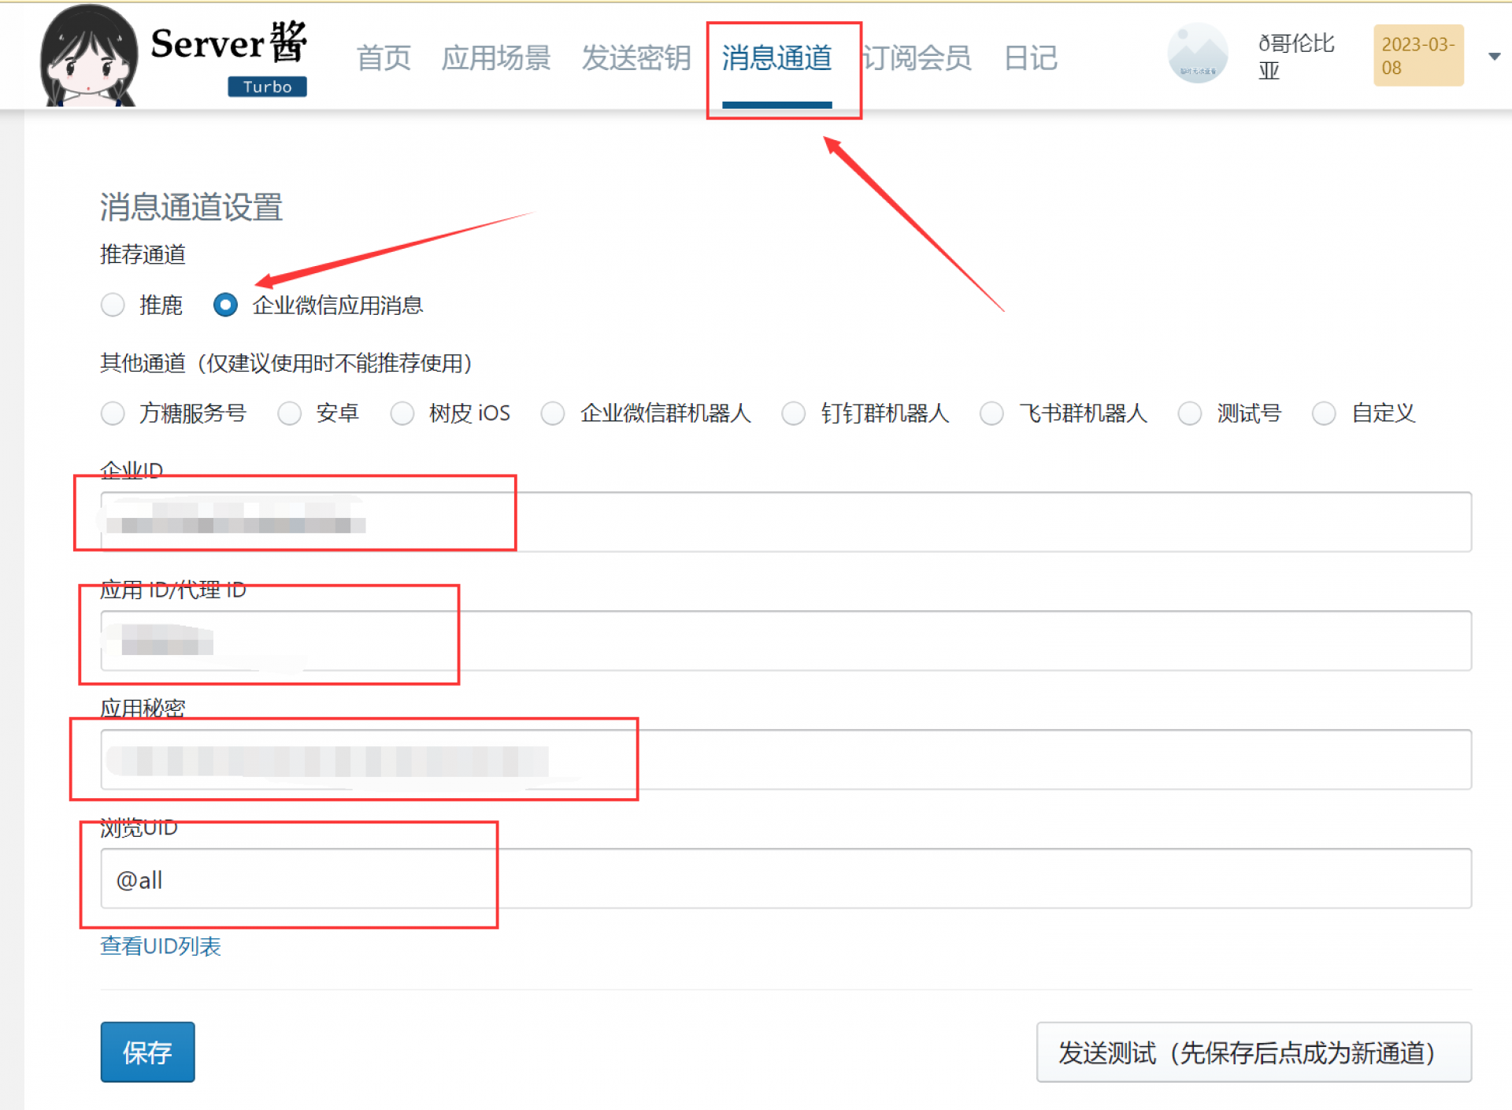Click the 保存 button
Image resolution: width=1512 pixels, height=1110 pixels.
pyautogui.click(x=147, y=1052)
